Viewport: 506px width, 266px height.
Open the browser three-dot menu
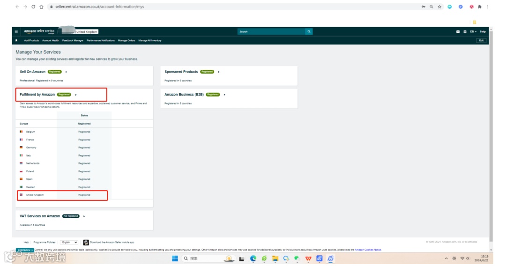[x=488, y=7]
